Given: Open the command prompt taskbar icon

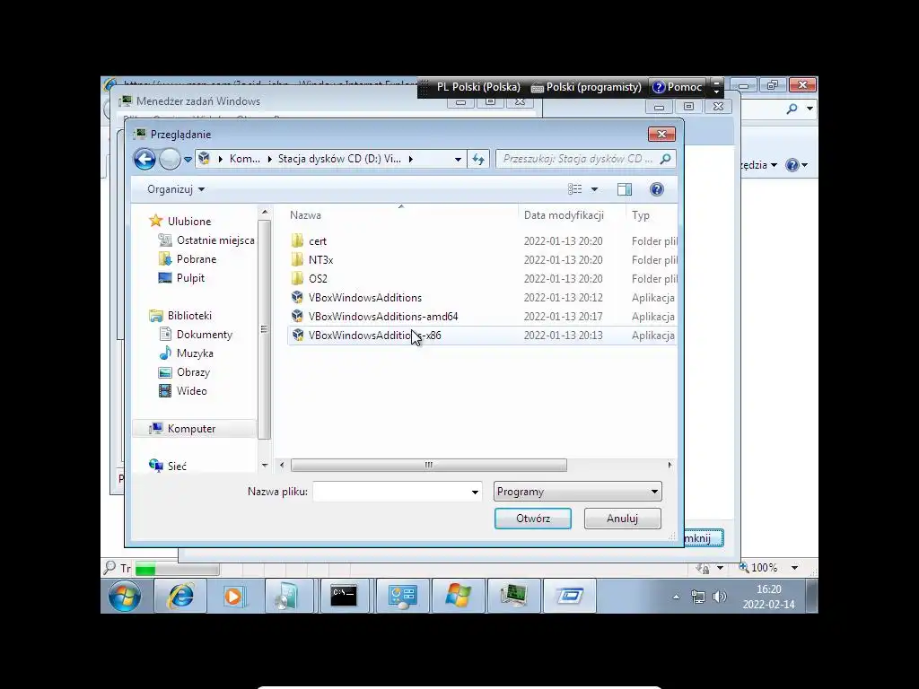Looking at the screenshot, I should pos(344,597).
